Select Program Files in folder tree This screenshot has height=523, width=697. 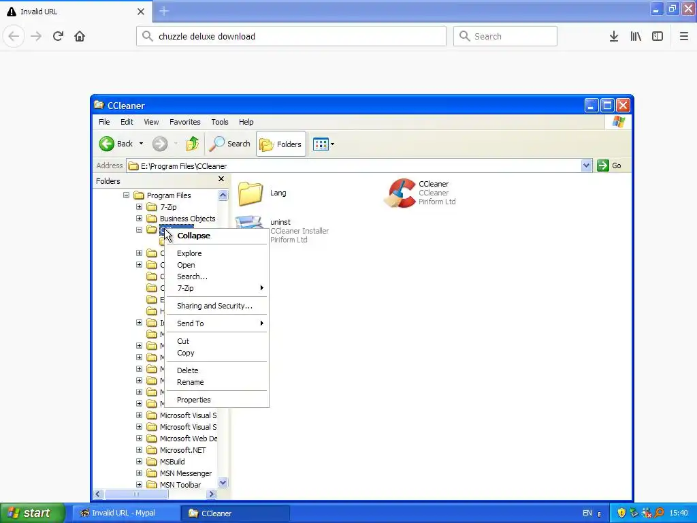click(169, 195)
